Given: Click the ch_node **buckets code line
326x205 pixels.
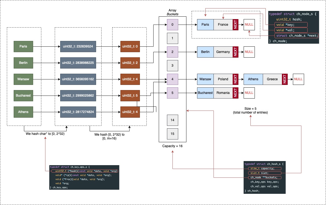Looking at the screenshot, I should pyautogui.click(x=262, y=177).
